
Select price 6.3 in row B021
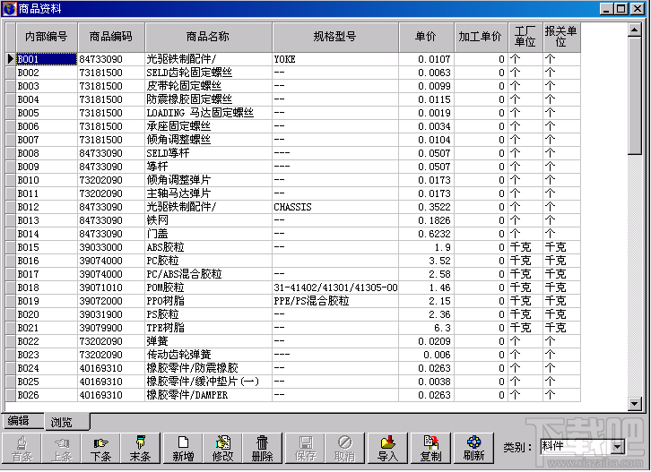(426, 328)
